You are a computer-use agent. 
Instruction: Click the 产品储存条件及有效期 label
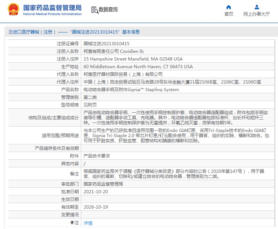point(57,148)
